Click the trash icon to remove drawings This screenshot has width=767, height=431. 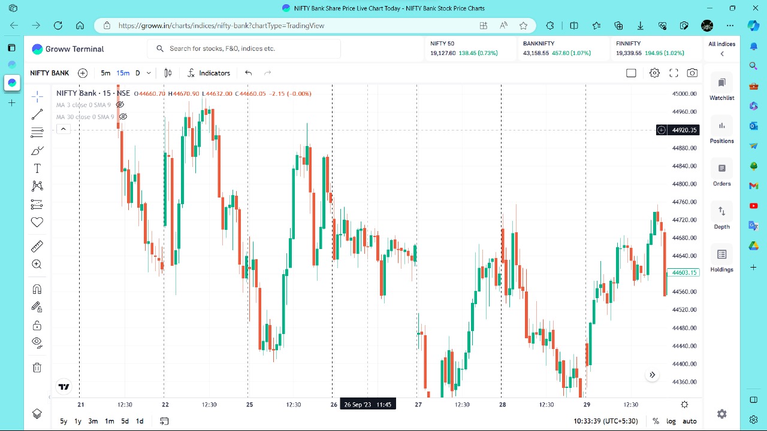pyautogui.click(x=37, y=368)
